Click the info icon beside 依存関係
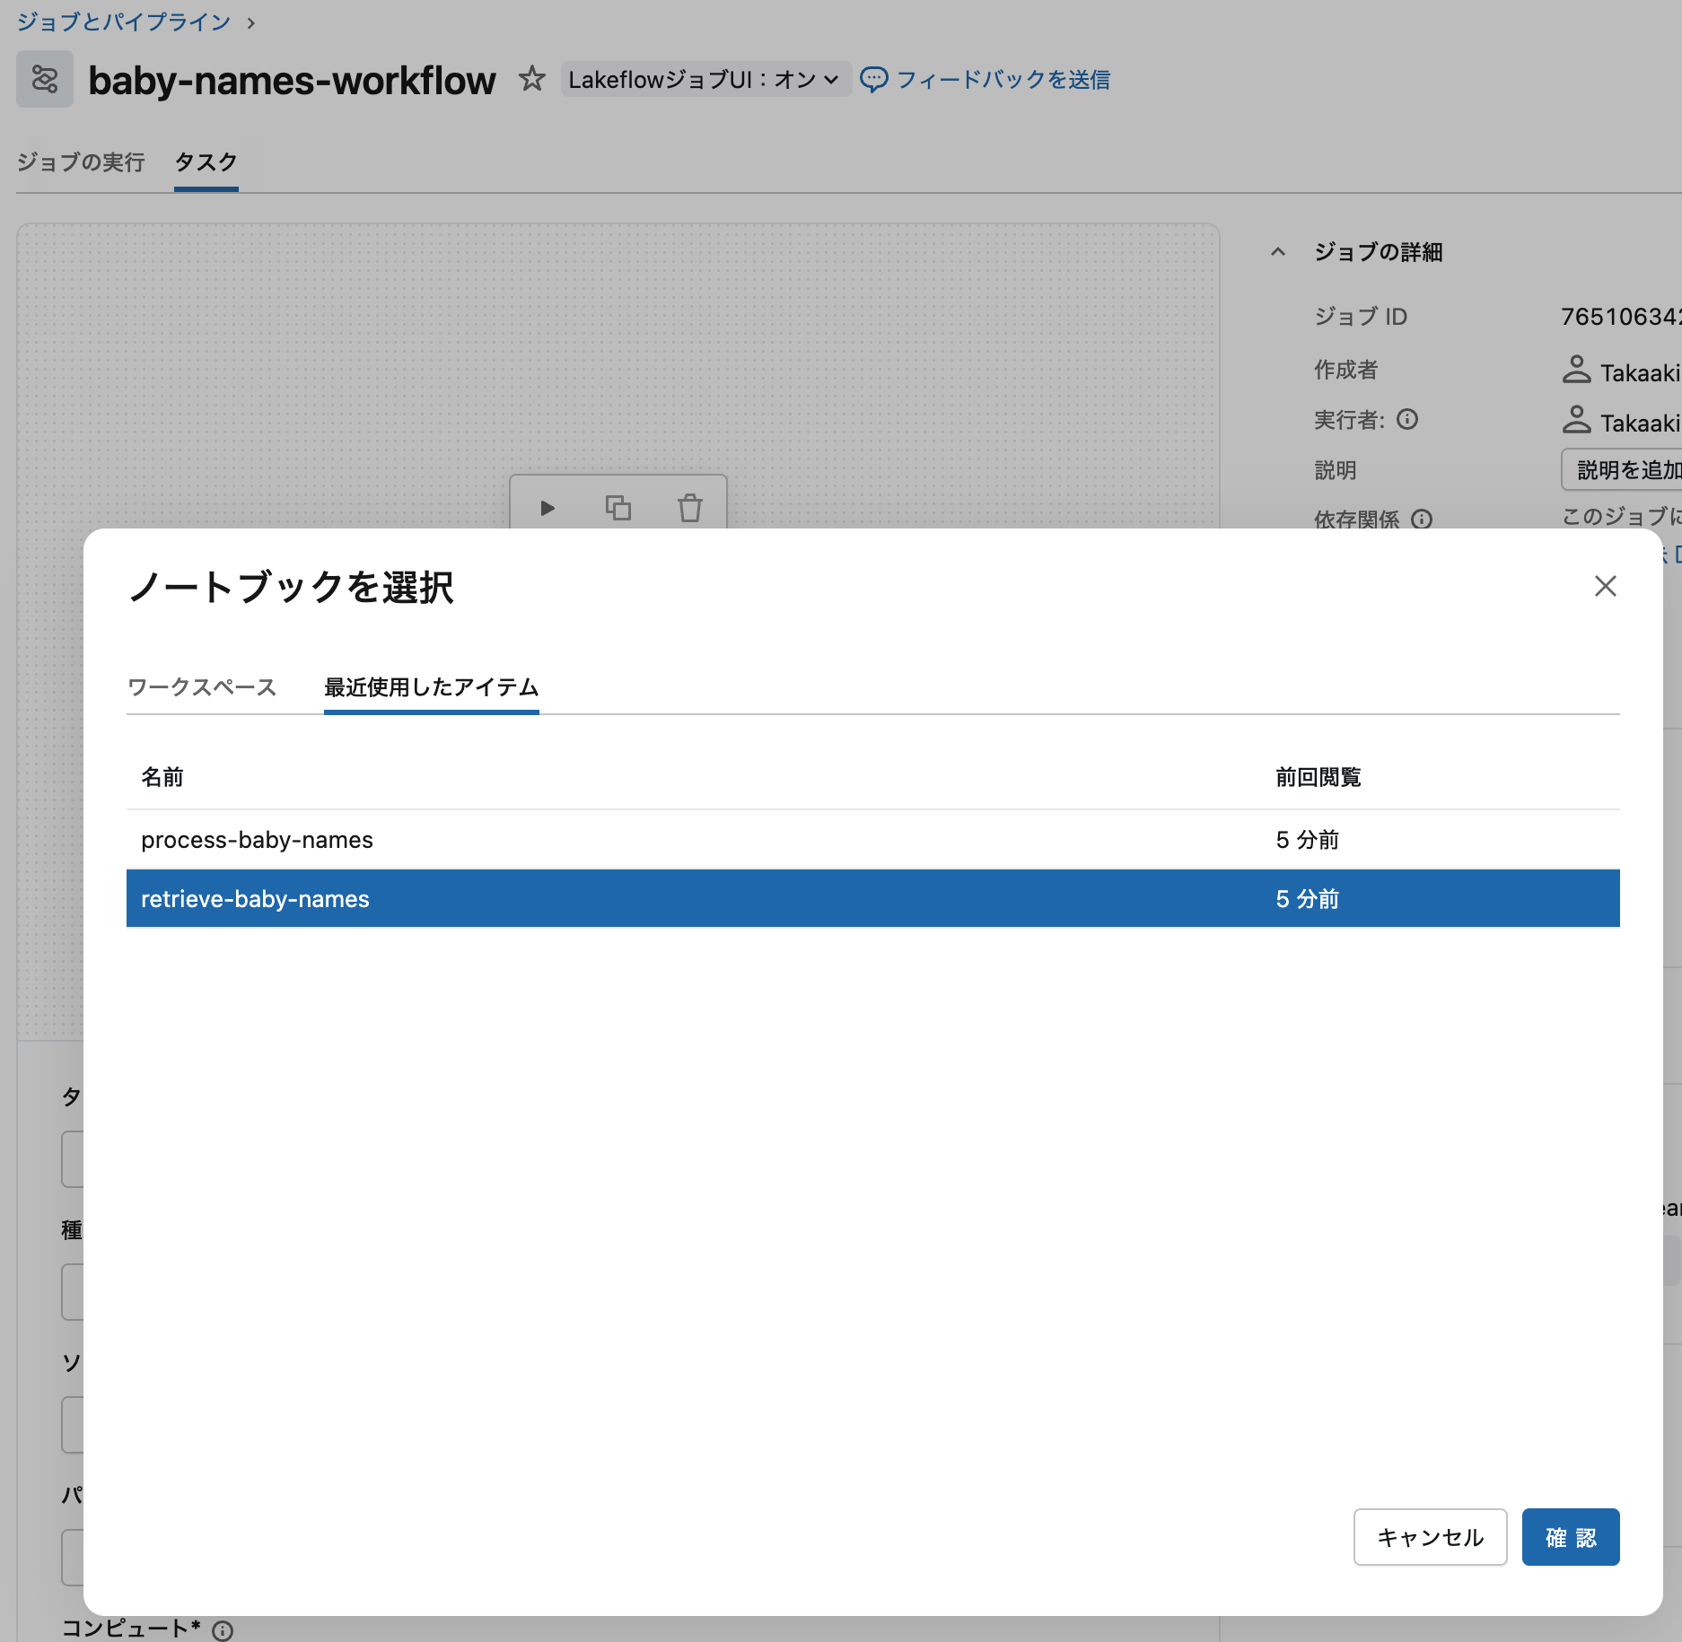 coord(1423,520)
